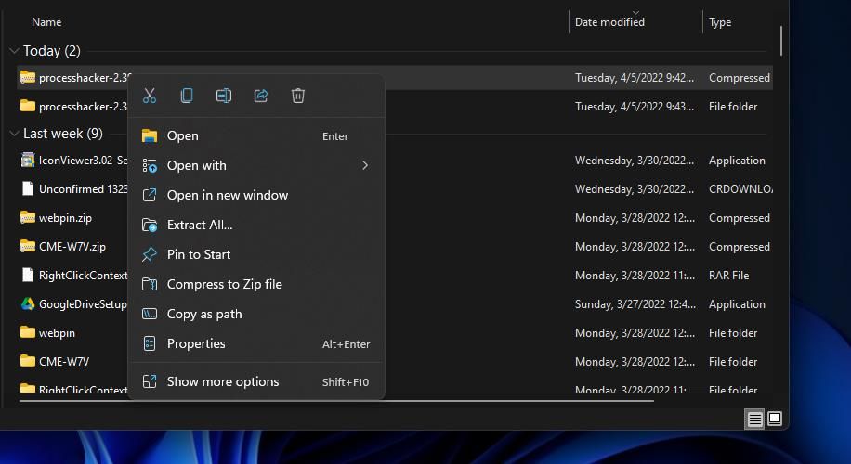The height and width of the screenshot is (464, 851).
Task: Select the IconViewer3.02 setup file
Action: (x=82, y=161)
